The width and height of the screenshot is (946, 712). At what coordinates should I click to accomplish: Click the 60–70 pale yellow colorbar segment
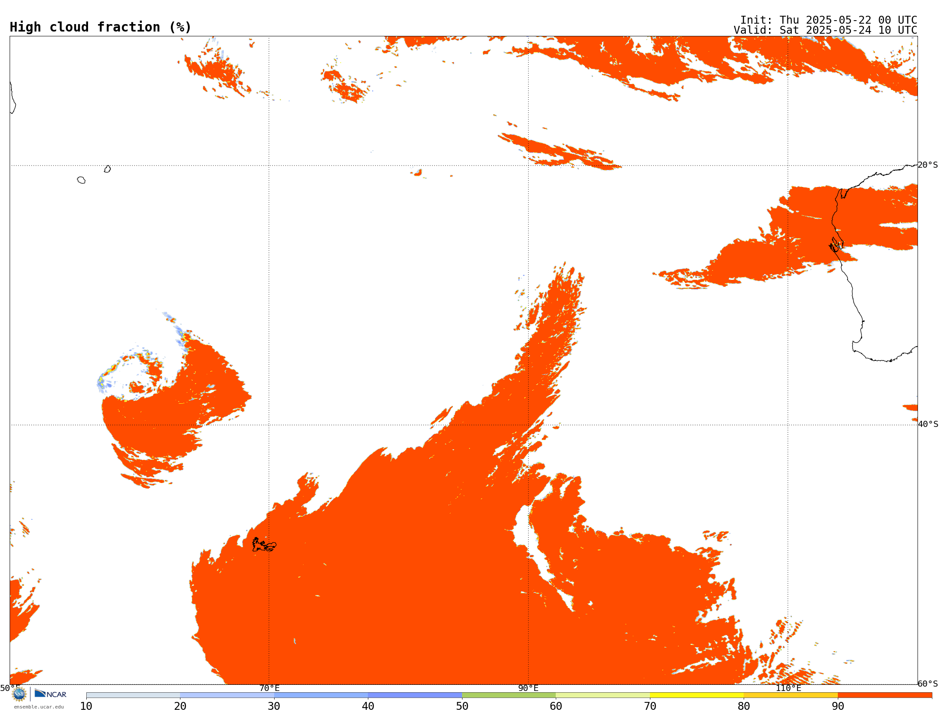click(603, 695)
